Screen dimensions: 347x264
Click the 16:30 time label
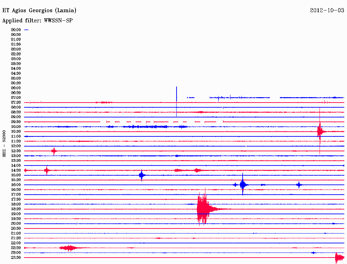(x=16, y=190)
